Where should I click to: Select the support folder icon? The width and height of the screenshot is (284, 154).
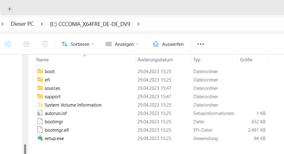click(40, 96)
